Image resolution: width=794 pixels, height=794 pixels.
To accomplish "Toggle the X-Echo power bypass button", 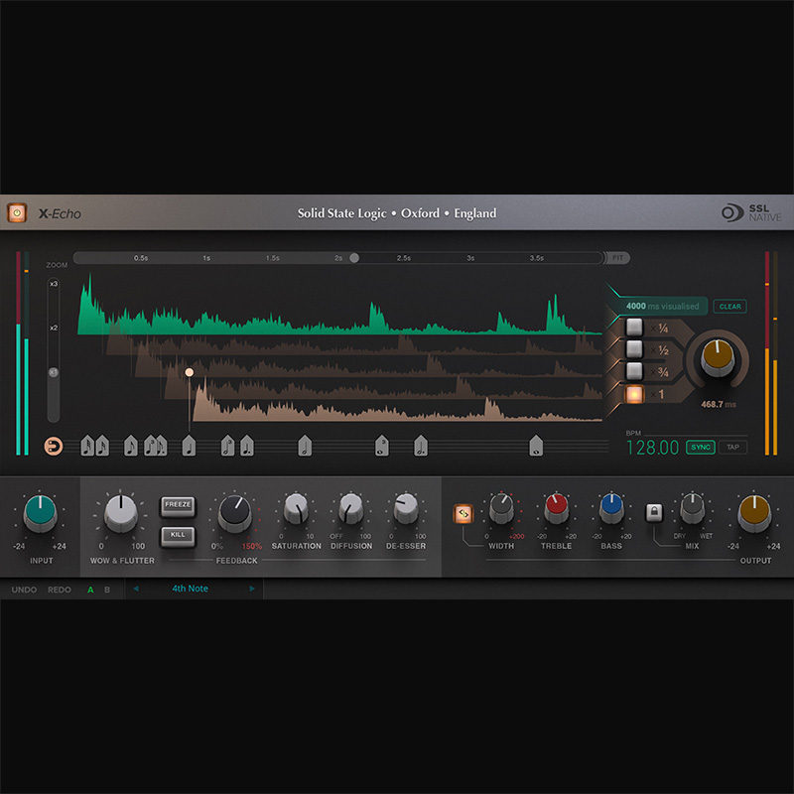I will 17,212.
